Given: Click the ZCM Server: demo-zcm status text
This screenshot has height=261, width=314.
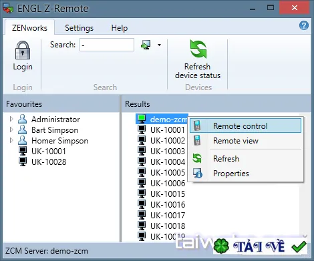Looking at the screenshot, I should (x=47, y=251).
